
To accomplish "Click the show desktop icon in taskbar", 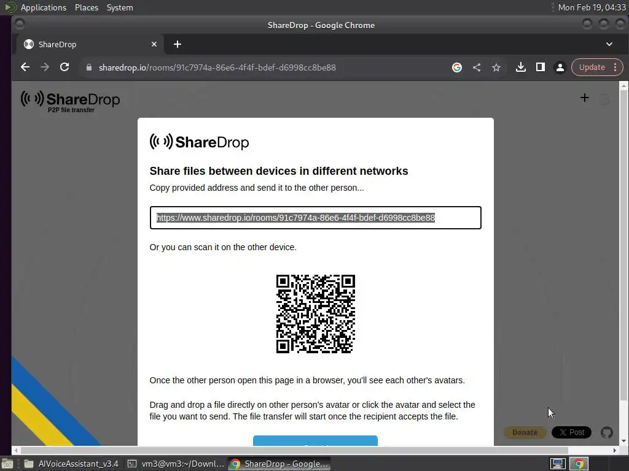I will [x=7, y=464].
